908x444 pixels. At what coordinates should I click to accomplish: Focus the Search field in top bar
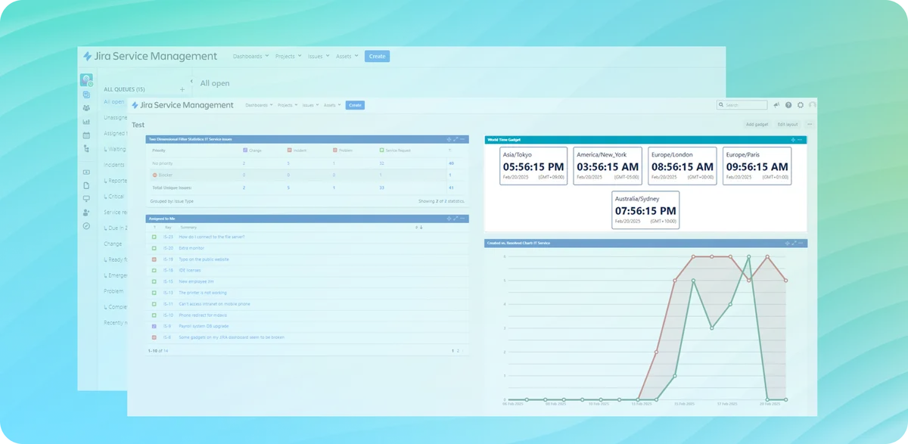coord(742,105)
